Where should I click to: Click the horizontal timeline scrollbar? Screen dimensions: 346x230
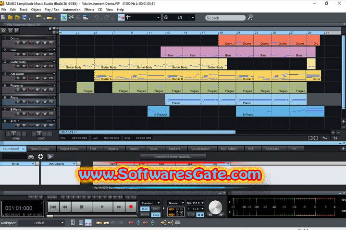tap(147, 132)
